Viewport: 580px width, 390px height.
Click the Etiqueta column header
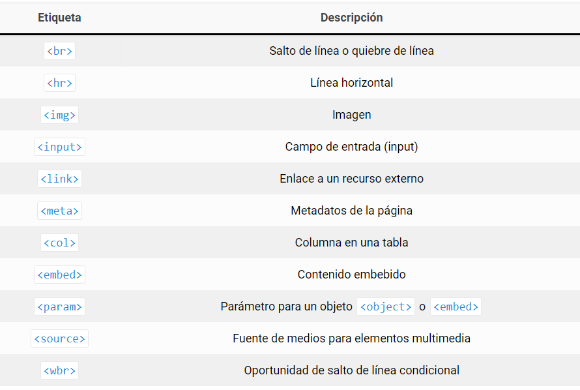pyautogui.click(x=59, y=18)
